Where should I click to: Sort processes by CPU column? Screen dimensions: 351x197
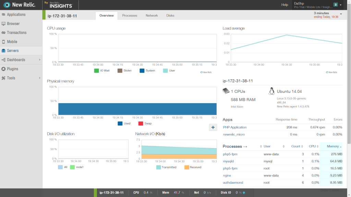[314, 146]
